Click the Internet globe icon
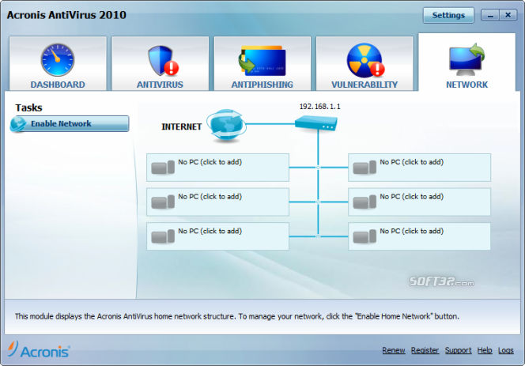 click(226, 125)
